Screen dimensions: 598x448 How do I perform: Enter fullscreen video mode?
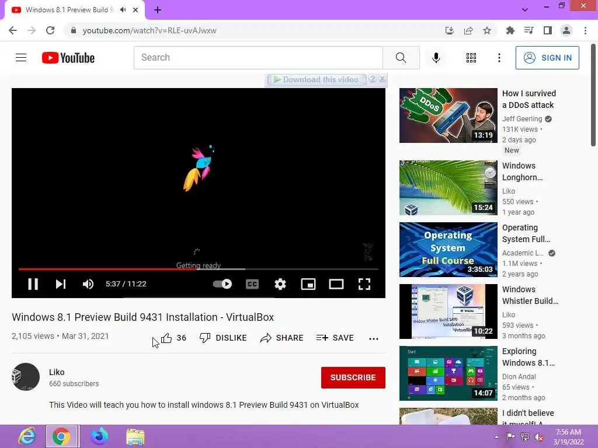click(x=364, y=284)
